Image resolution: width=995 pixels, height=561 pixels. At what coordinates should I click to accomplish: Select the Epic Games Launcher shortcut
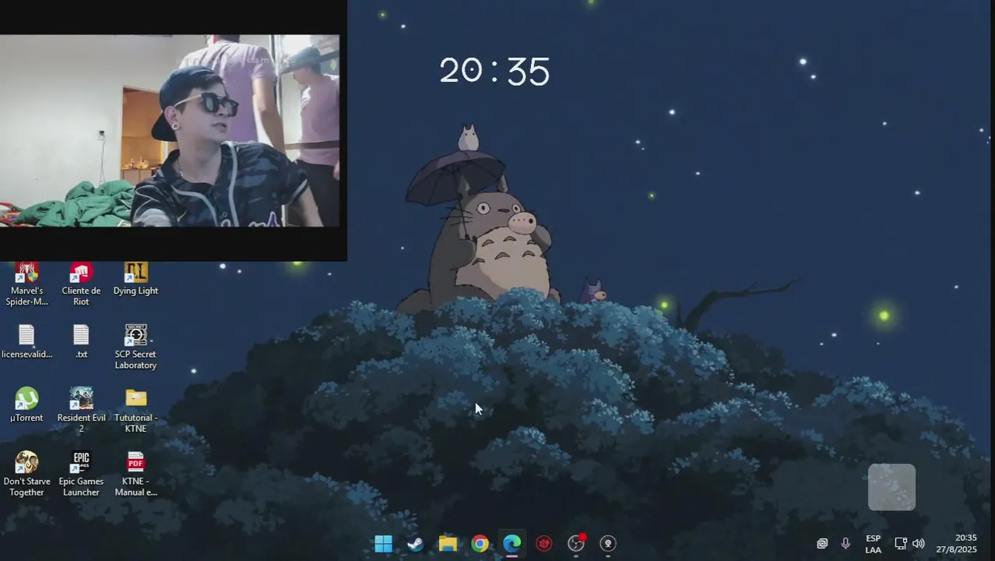pos(81,474)
